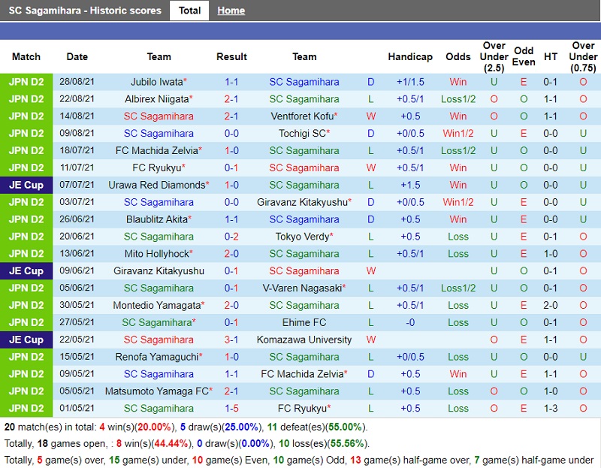Screen dimensions: 601x468
Task: Click the Urawa Red Diamonds link
Action: click(156, 185)
